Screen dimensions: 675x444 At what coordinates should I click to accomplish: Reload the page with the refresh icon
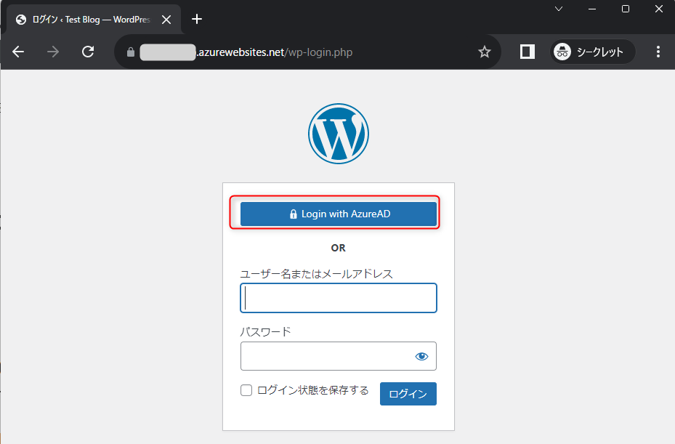click(88, 52)
